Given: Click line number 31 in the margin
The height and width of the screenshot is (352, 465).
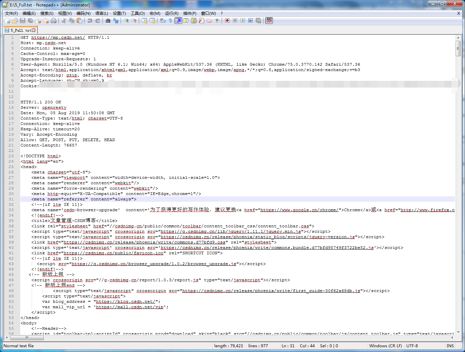Looking at the screenshot, I should 11,199.
